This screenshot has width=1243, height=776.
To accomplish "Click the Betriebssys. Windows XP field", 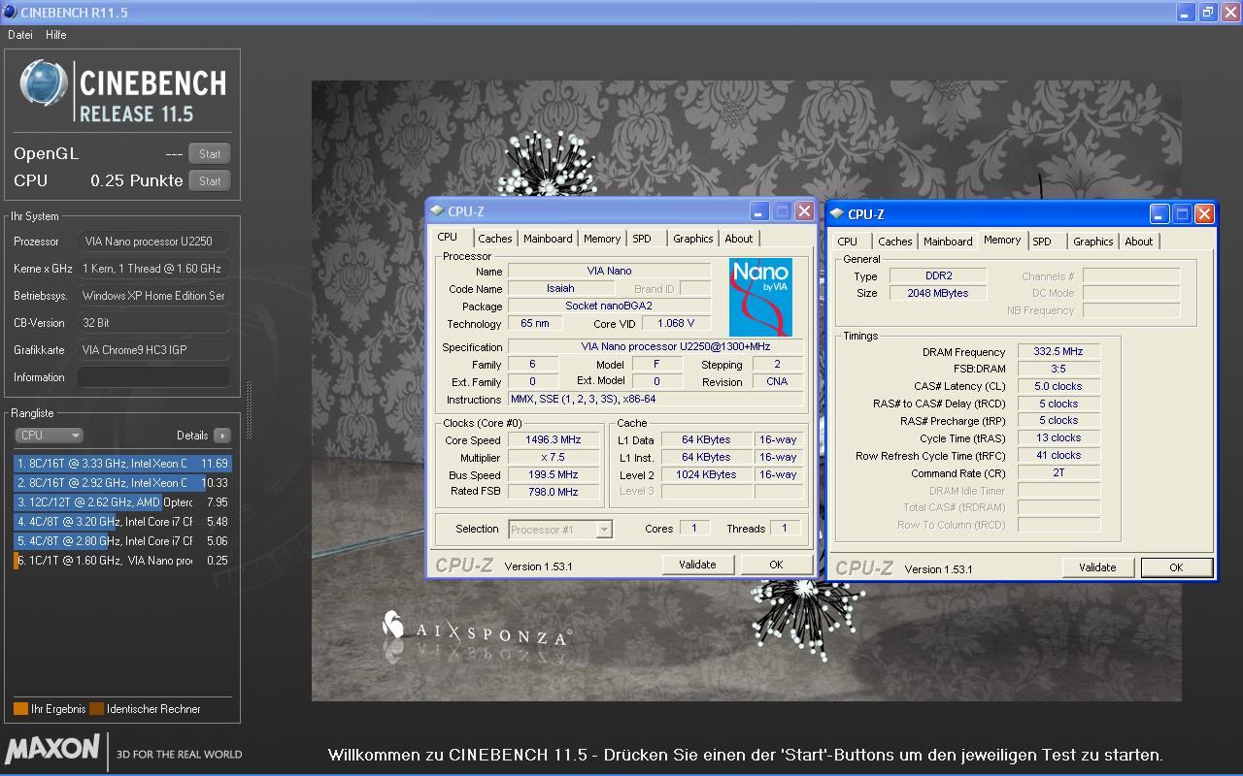I will click(153, 296).
